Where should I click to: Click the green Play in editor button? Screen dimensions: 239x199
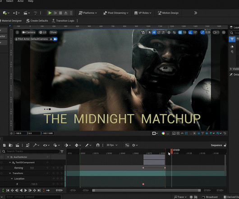[x=50, y=13]
